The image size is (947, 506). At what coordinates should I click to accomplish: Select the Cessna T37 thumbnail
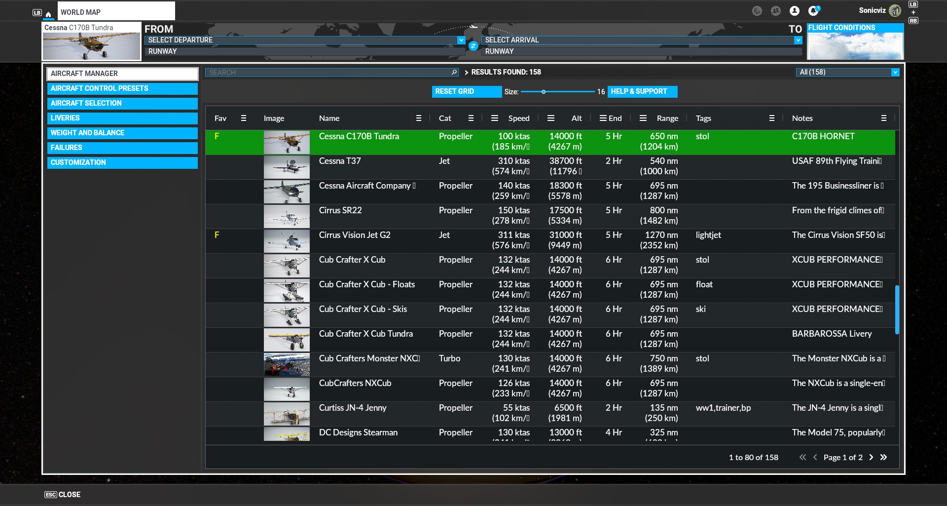tap(287, 167)
